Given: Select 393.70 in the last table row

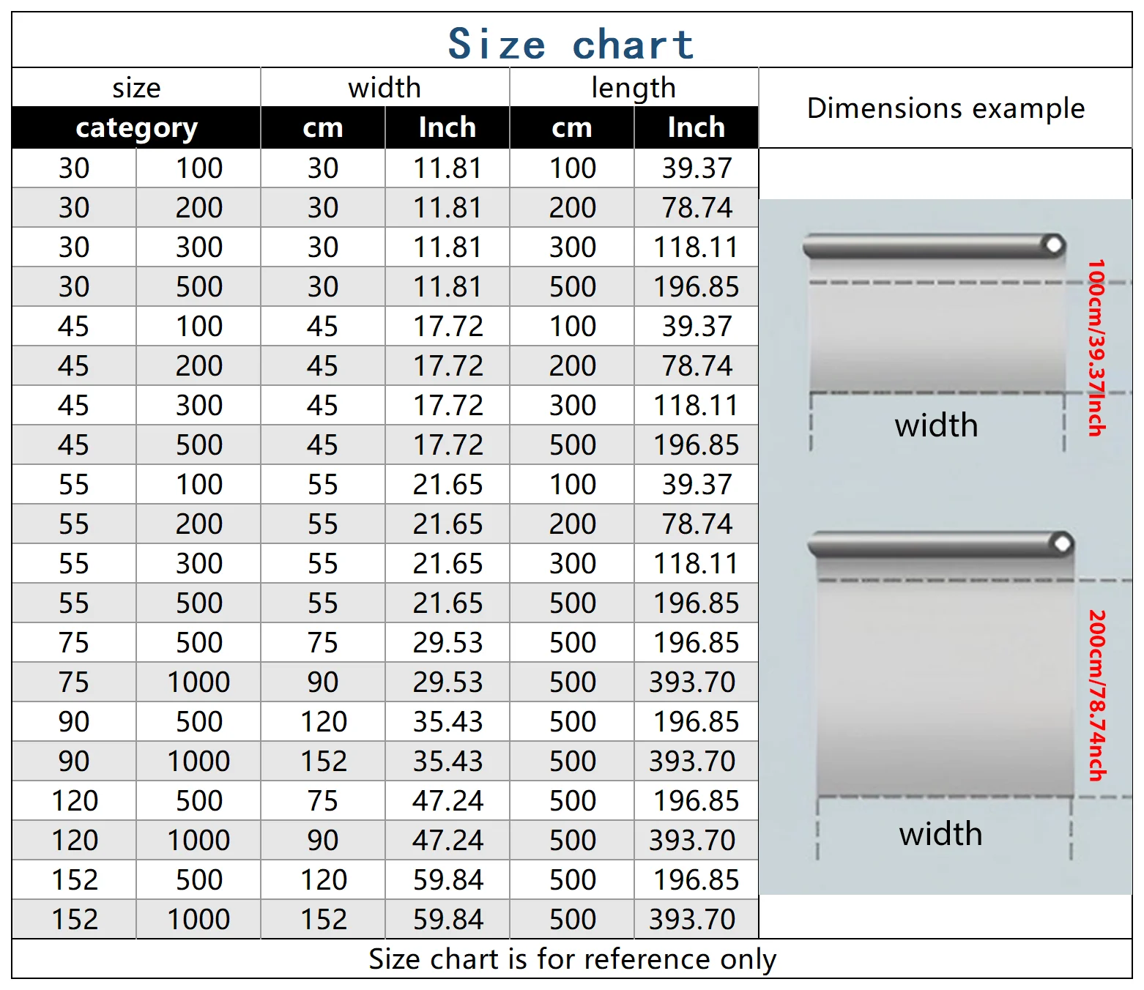Looking at the screenshot, I should pos(692,920).
